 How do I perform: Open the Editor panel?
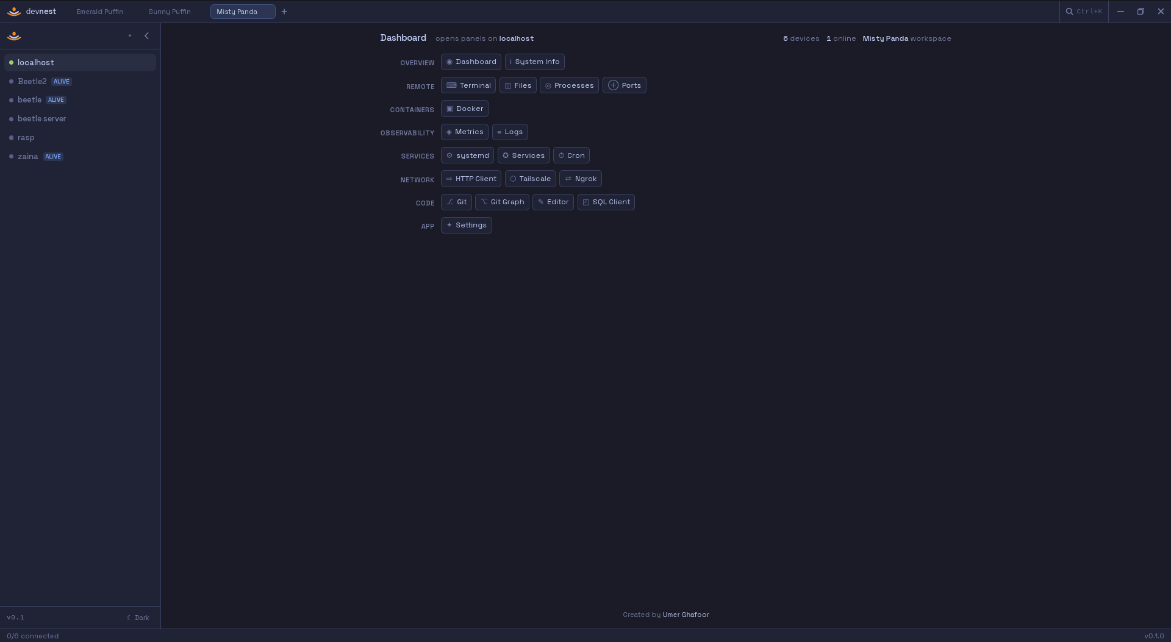click(x=553, y=202)
